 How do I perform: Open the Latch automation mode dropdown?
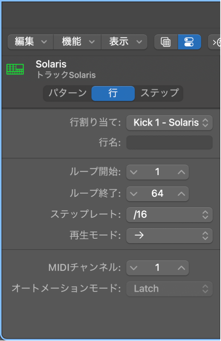click(x=169, y=289)
